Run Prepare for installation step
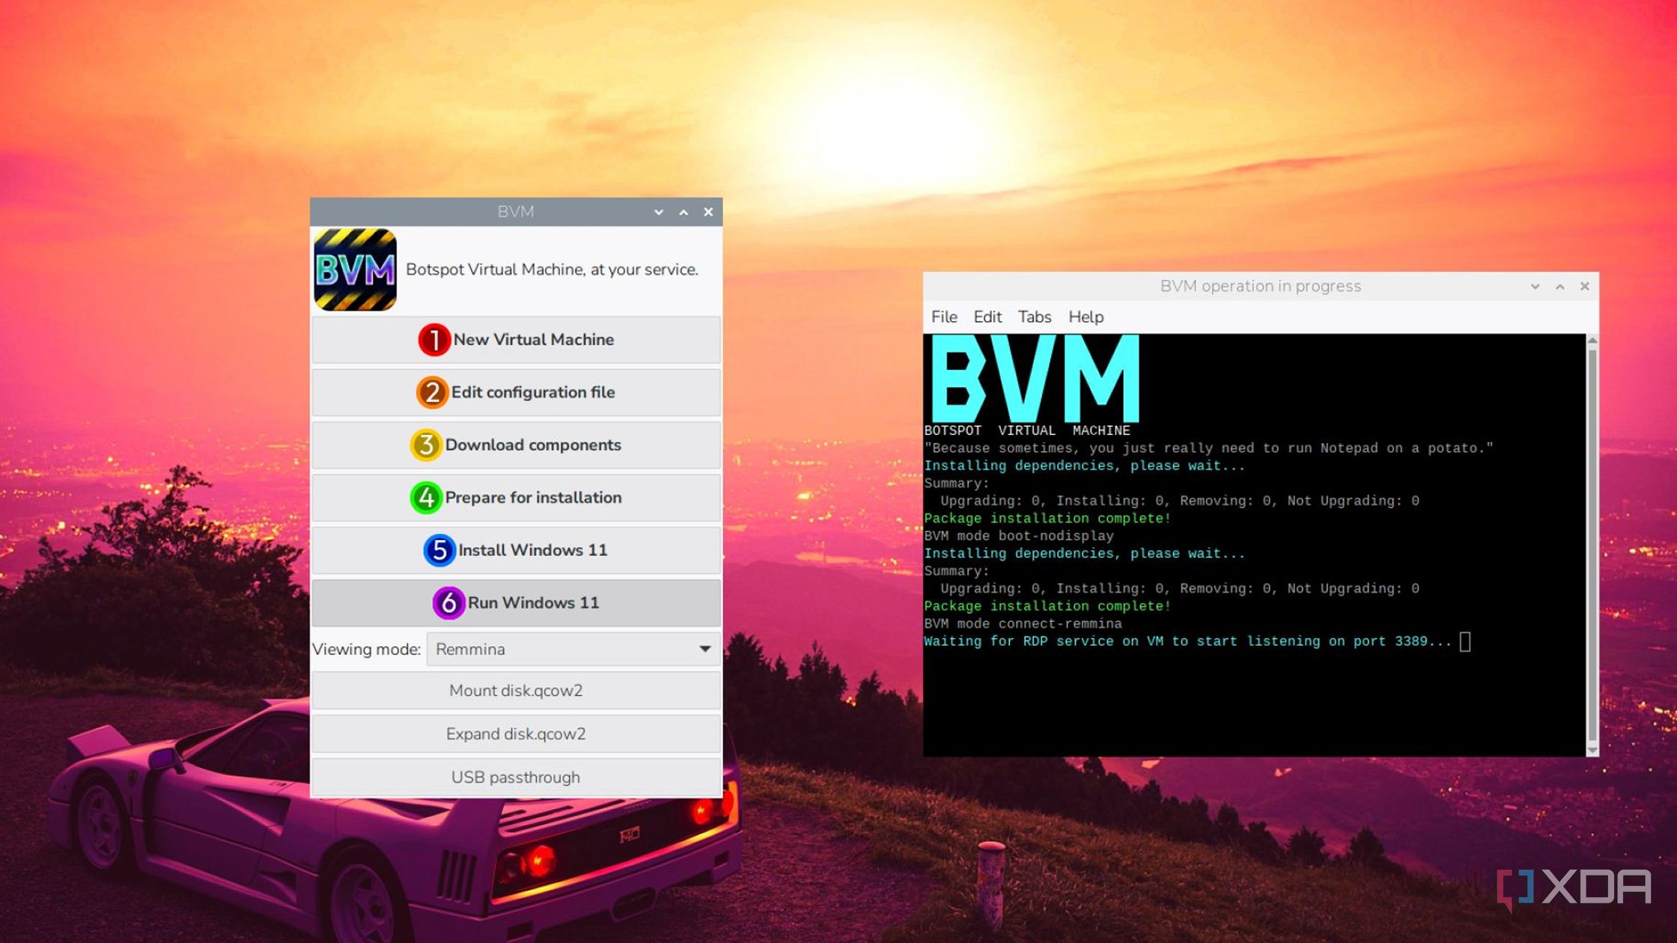Image resolution: width=1677 pixels, height=943 pixels. pyautogui.click(x=516, y=497)
